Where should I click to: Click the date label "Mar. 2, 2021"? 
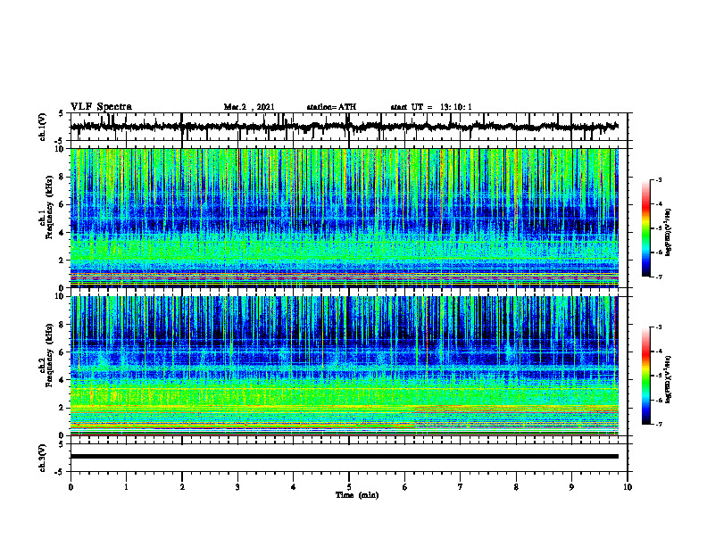(x=249, y=107)
